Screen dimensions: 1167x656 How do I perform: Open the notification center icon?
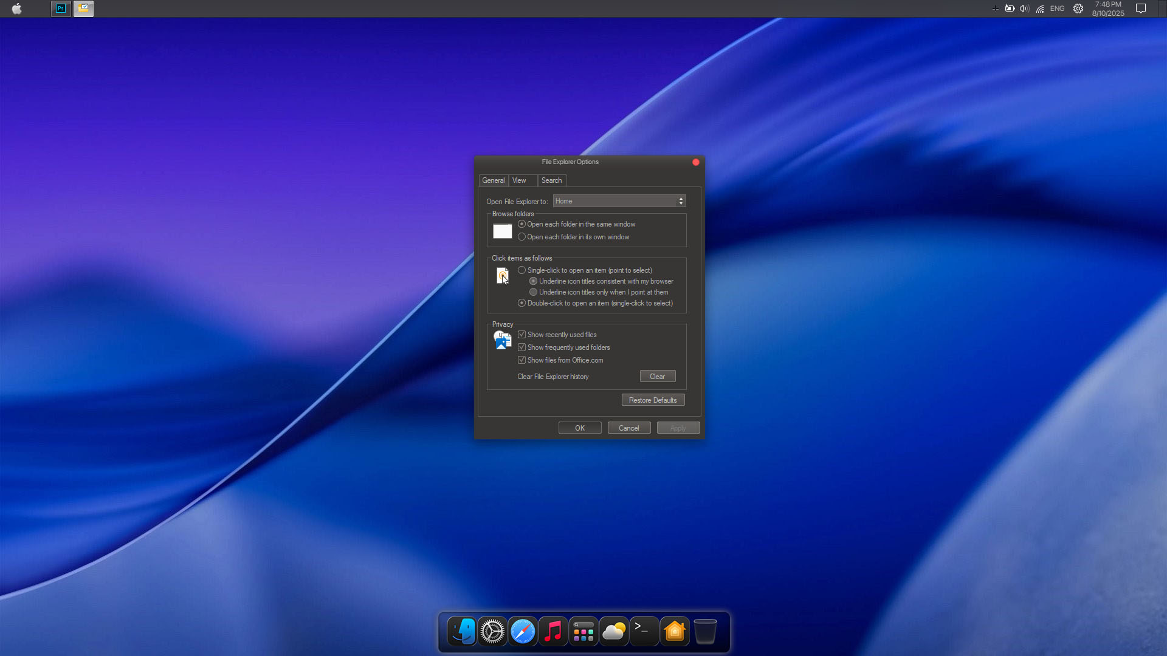pos(1141,9)
